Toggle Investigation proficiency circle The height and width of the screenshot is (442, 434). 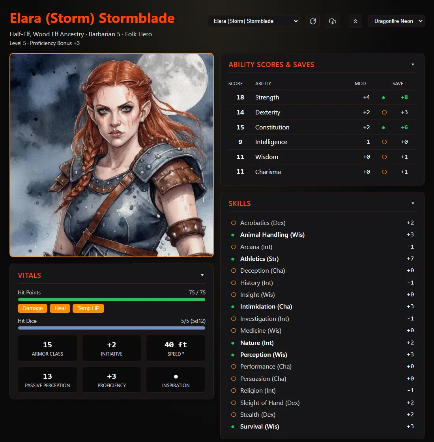(x=233, y=319)
